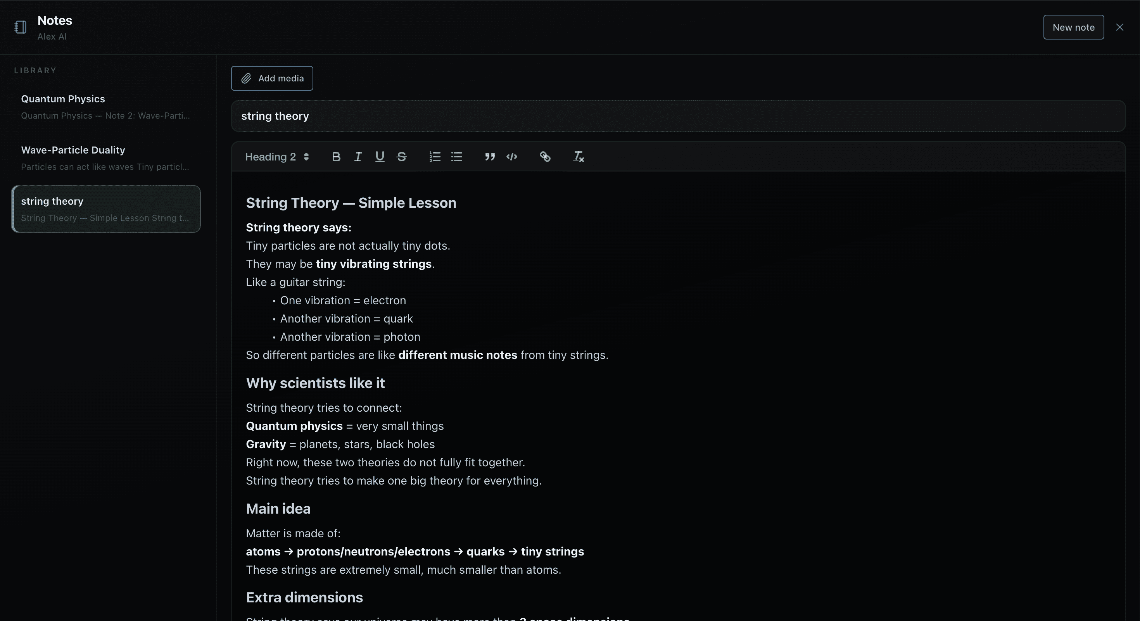Clear formatting with the Tx icon
This screenshot has height=621, width=1140.
pos(579,157)
